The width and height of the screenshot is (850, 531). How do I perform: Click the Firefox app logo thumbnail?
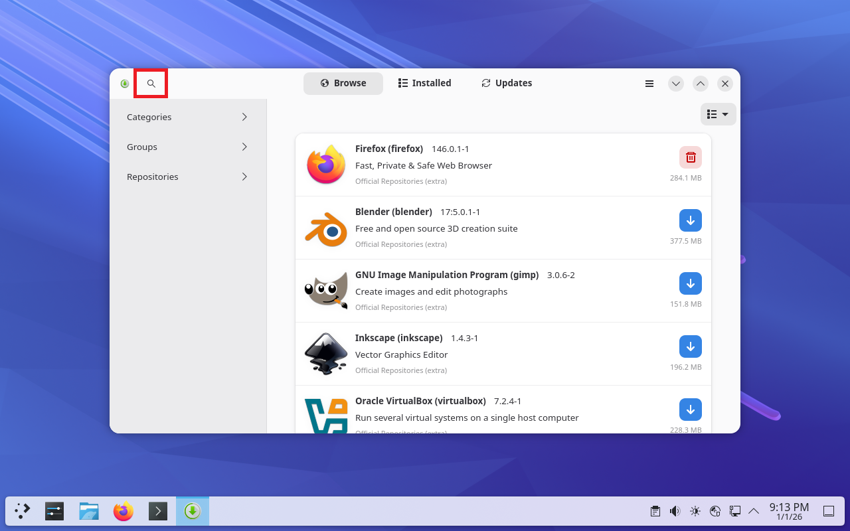(326, 165)
